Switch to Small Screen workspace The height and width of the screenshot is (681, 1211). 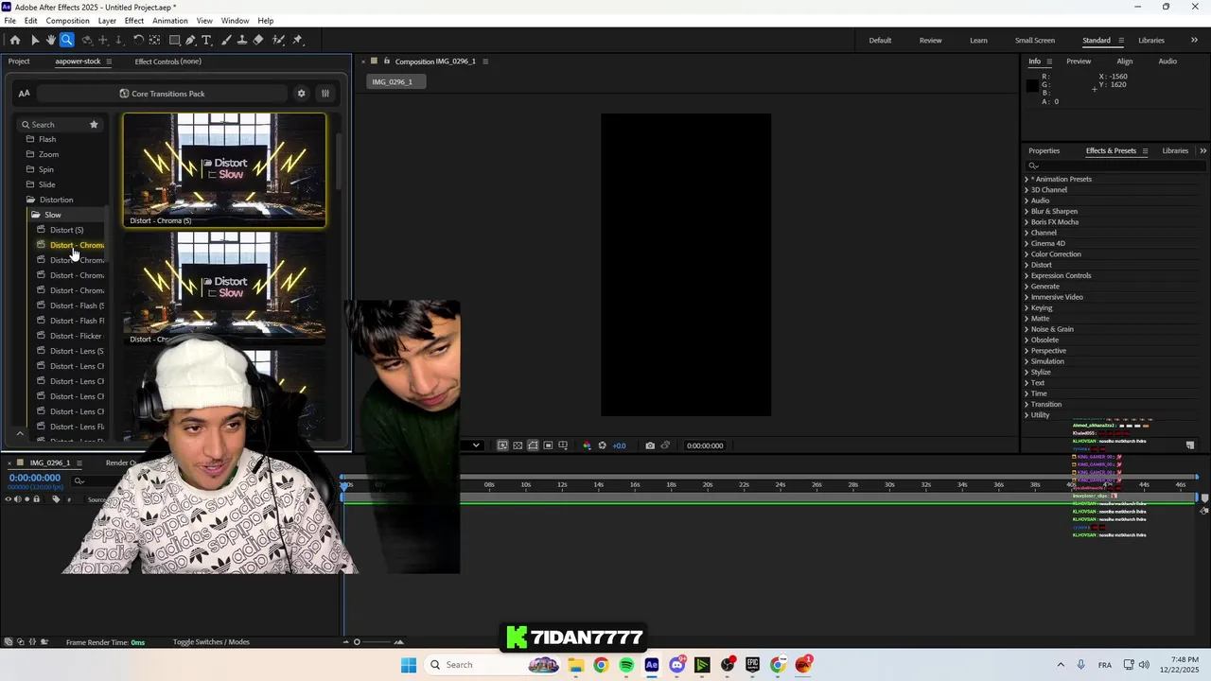click(1035, 40)
